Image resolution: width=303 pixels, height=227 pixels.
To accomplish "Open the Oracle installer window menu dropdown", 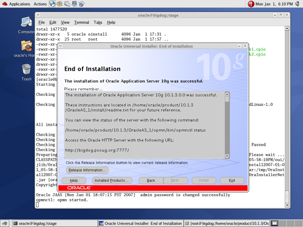I will pyautogui.click(x=61, y=46).
